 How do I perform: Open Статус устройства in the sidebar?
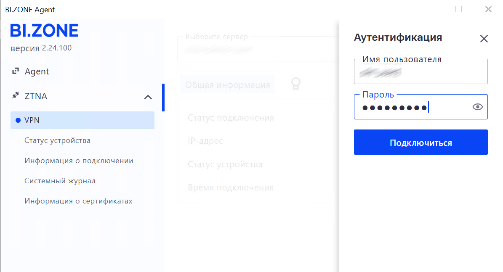coord(57,140)
